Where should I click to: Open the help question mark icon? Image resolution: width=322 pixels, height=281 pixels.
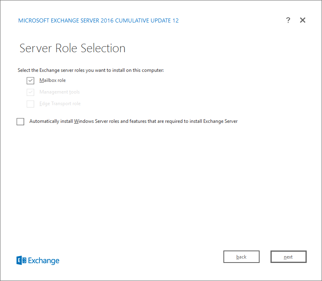[x=288, y=20]
